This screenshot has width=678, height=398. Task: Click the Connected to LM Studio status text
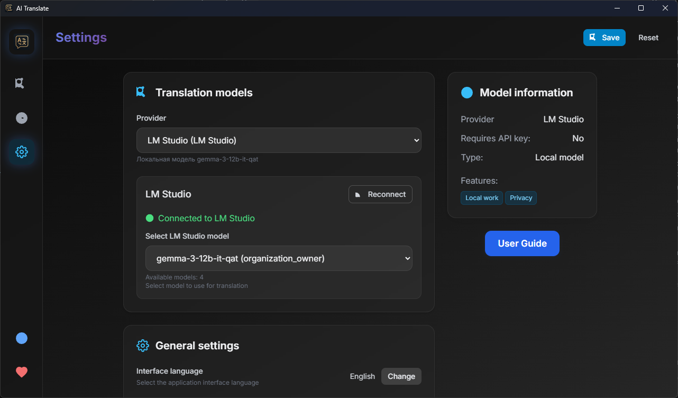tap(206, 218)
